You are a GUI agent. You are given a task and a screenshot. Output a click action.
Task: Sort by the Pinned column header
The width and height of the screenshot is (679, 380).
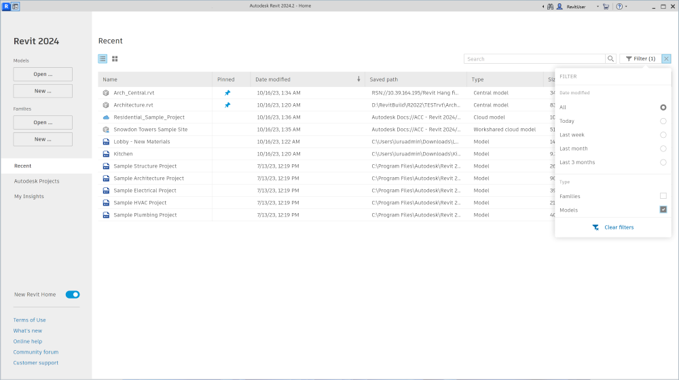tap(232, 79)
